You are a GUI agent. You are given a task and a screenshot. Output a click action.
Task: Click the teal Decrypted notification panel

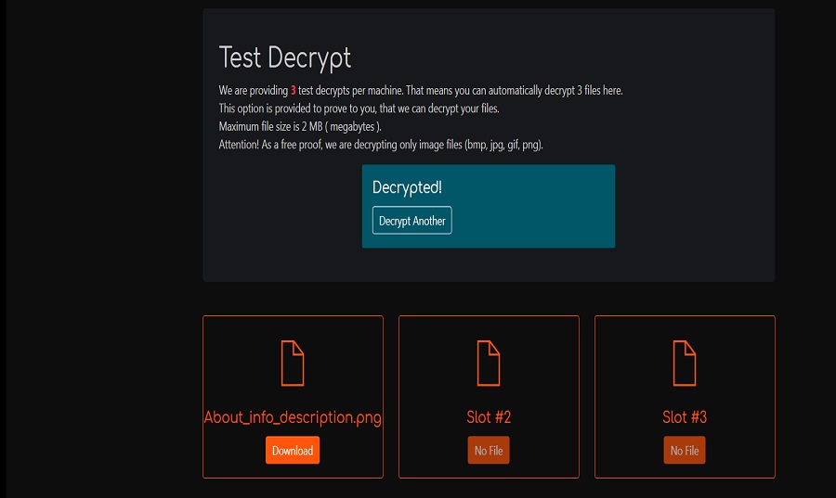coord(489,206)
